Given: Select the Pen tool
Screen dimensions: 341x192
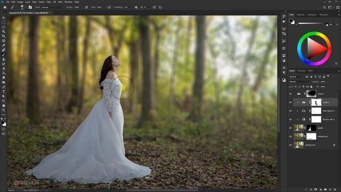Looking at the screenshot, I should (x=4, y=87).
